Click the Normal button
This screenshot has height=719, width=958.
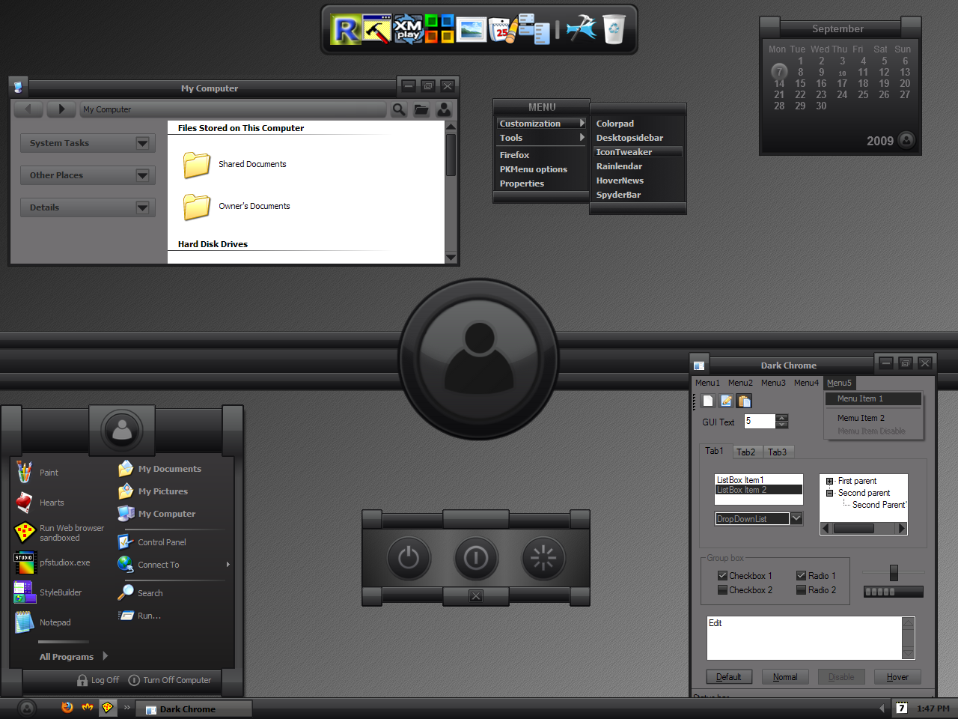[785, 677]
